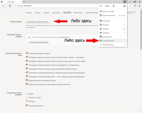This screenshot has width=142, height=113.
Task: Click the address bar field
Action: click(x=56, y=6)
